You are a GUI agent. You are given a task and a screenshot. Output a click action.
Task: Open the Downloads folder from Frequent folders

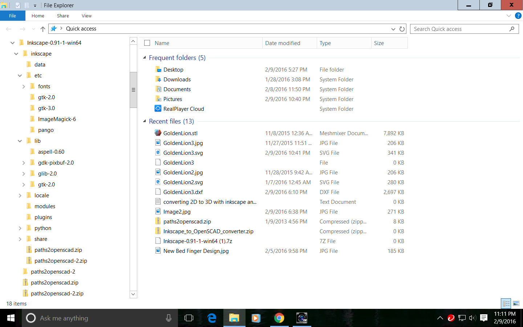point(177,79)
